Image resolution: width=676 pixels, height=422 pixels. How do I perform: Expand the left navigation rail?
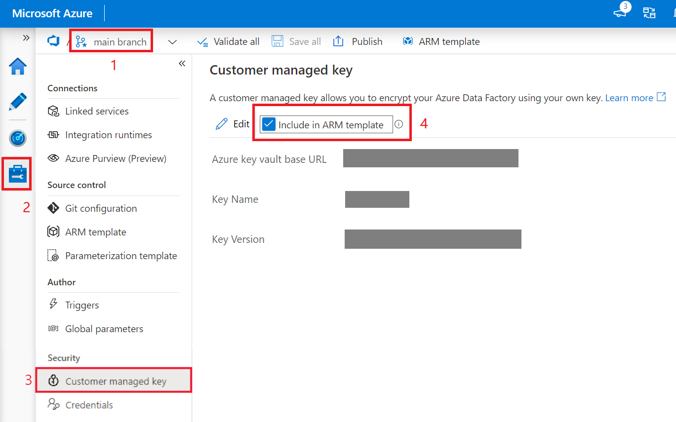[x=26, y=38]
